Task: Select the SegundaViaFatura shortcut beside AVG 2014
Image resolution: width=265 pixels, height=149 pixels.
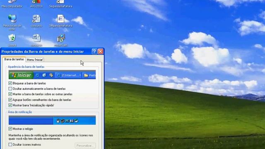Action: 61,4
